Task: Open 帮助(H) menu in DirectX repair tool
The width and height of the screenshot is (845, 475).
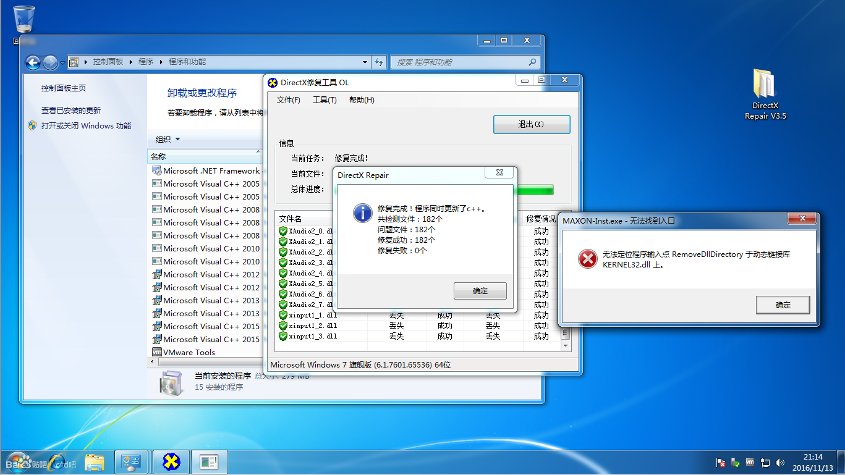Action: click(362, 100)
